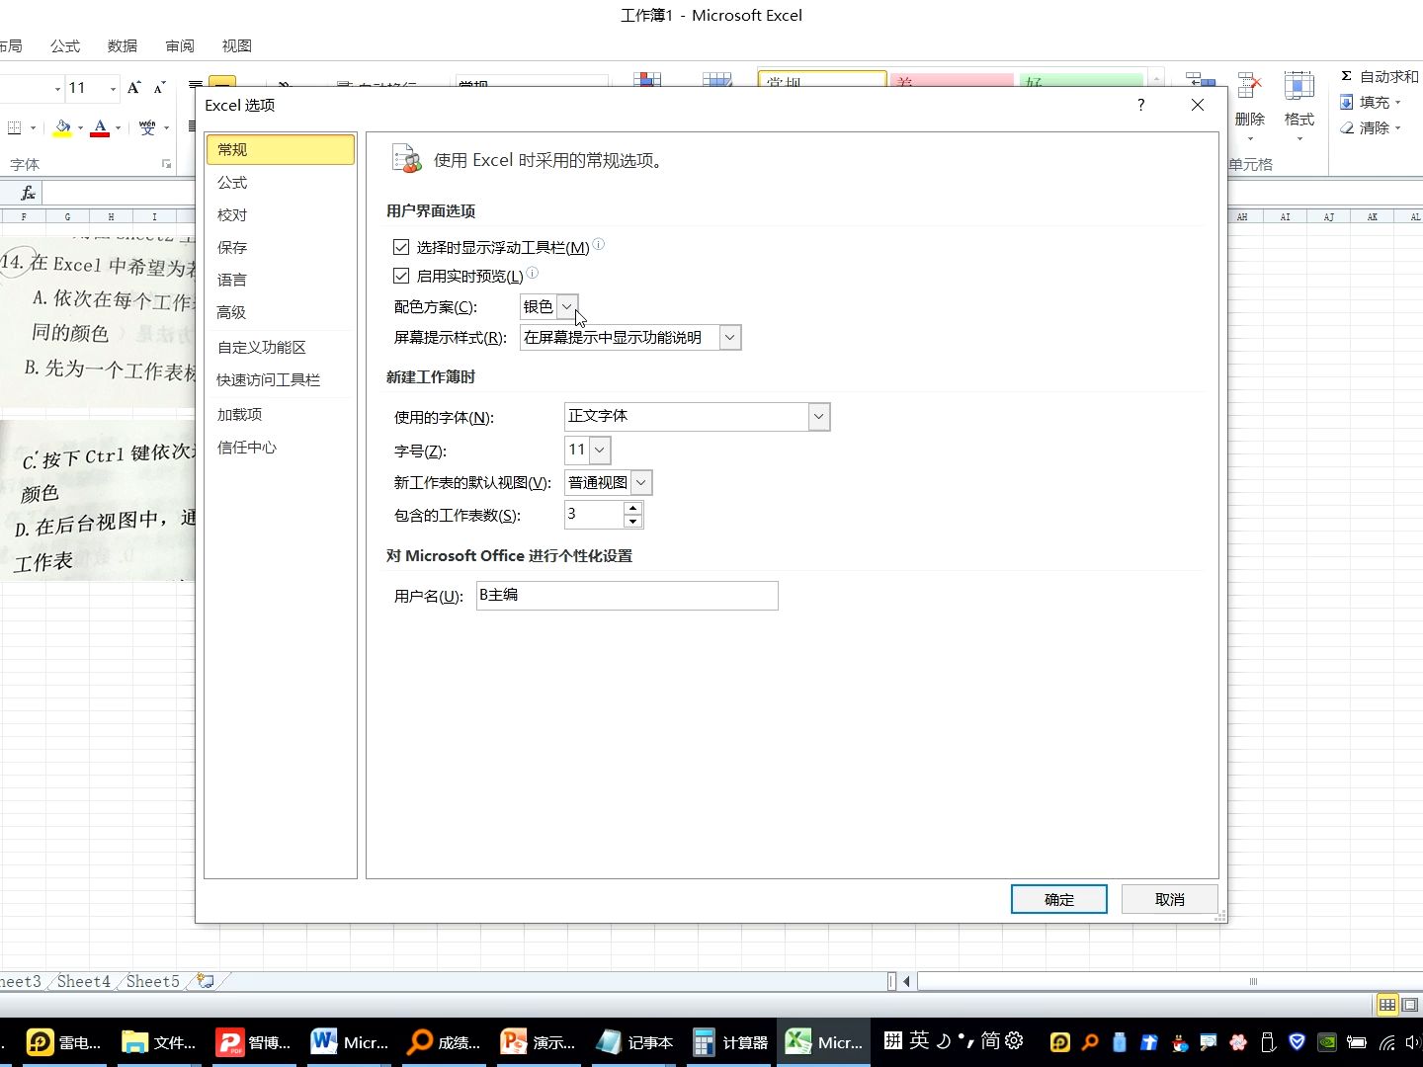
Task: Click the included sheets number field
Action: click(594, 515)
